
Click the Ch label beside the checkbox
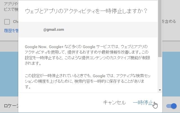[15, 22]
